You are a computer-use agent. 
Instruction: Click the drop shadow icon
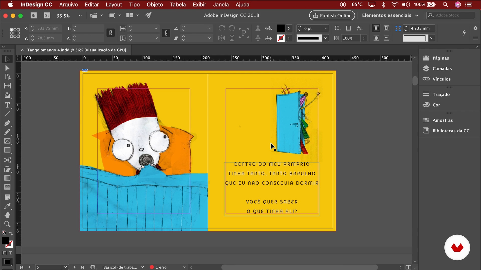(x=348, y=28)
